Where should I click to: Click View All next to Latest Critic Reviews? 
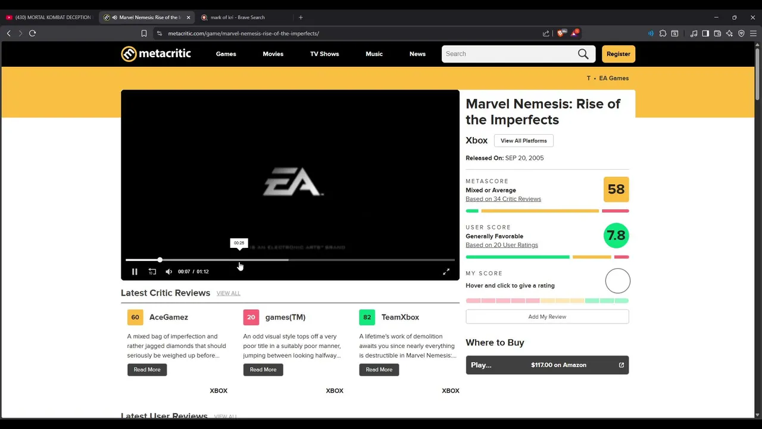pos(229,293)
